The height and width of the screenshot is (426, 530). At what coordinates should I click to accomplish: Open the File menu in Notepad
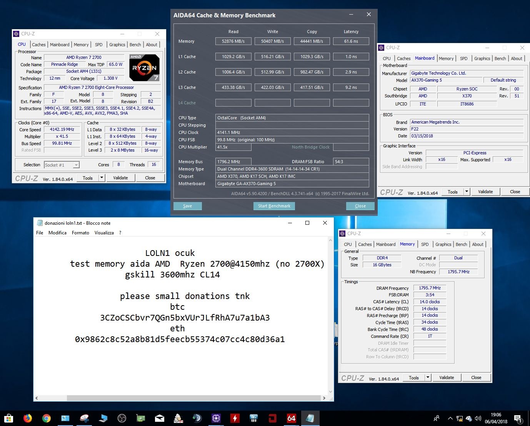[x=40, y=233]
